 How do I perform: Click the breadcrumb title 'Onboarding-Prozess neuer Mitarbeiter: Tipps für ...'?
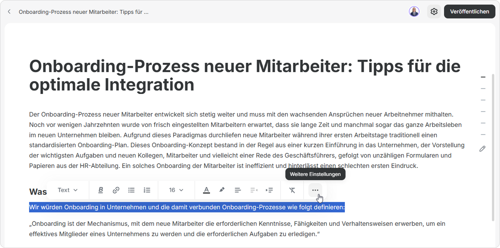84,11
